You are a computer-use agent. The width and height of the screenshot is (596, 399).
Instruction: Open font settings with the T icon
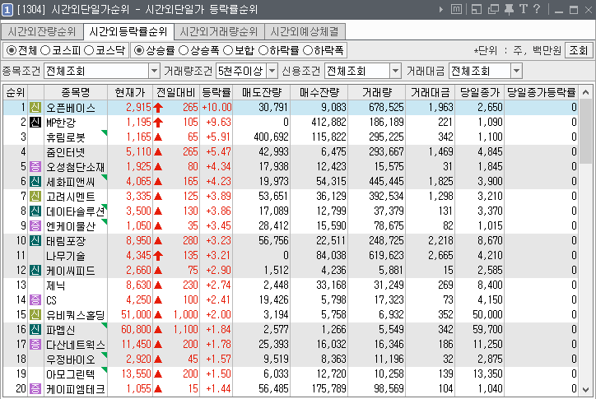(524, 9)
